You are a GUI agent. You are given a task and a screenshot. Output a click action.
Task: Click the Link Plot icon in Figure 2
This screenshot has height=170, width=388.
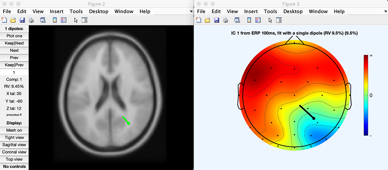tap(43, 20)
